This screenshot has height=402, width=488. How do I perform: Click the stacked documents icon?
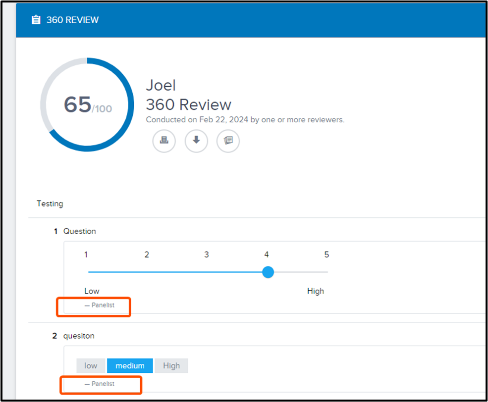(x=228, y=141)
